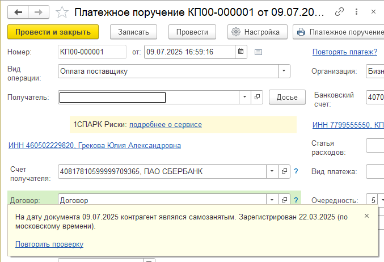Screen dimensions: 384x262
Task: Expand the Счет получателя dropdown
Action: (x=272, y=171)
